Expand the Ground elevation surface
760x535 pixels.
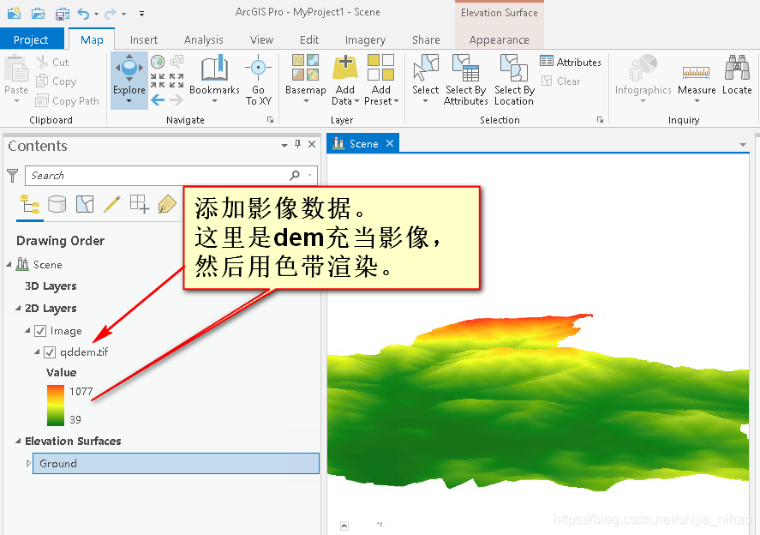tap(28, 464)
